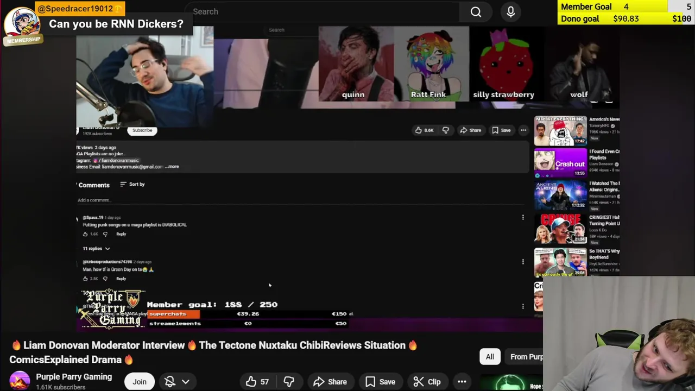Click the Member Goal 4 bar

click(626, 7)
